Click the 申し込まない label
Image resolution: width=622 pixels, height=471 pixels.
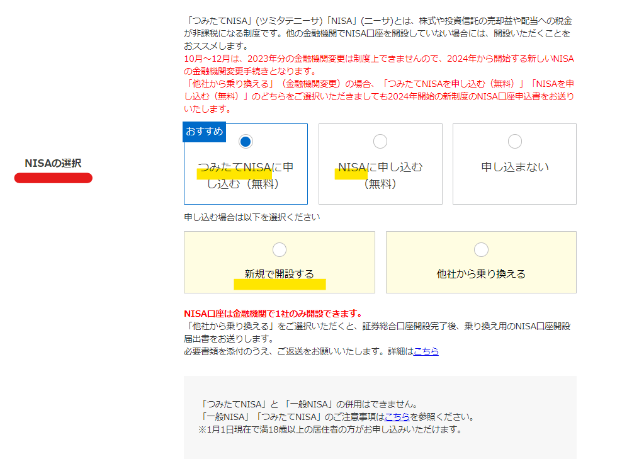pos(514,167)
